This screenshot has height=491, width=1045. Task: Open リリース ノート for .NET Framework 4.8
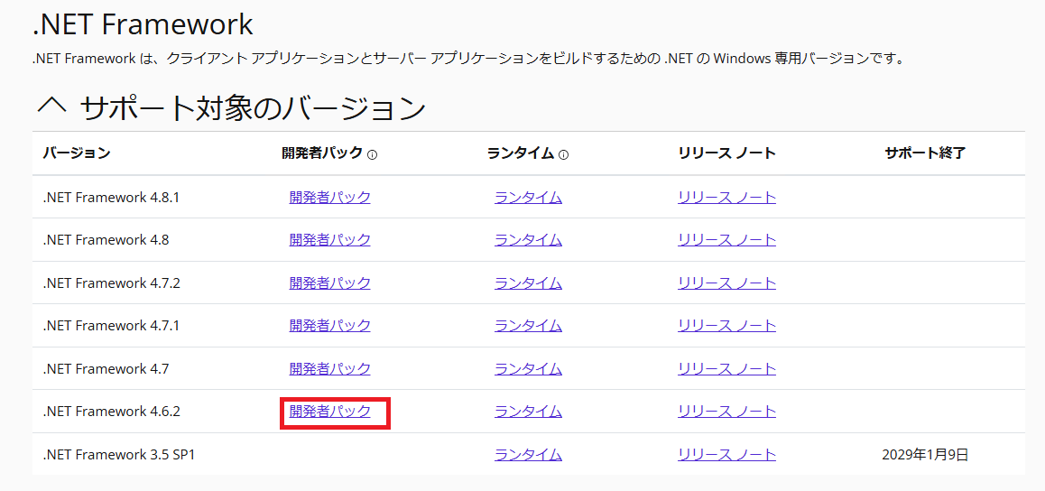726,239
